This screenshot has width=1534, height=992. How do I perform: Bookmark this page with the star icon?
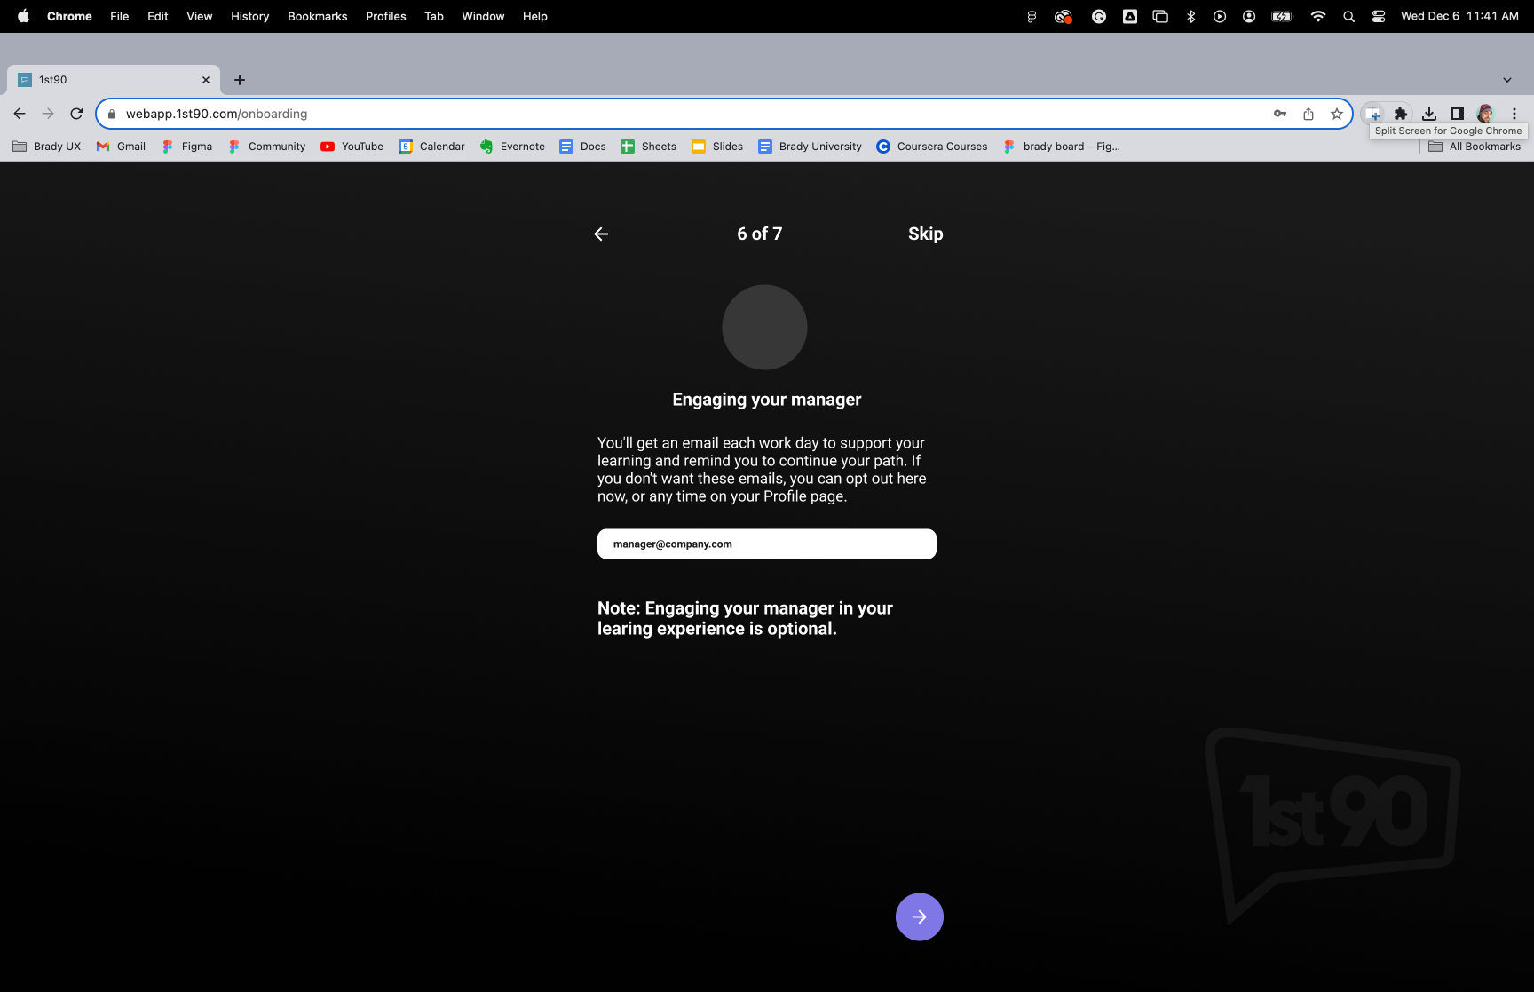1337,114
